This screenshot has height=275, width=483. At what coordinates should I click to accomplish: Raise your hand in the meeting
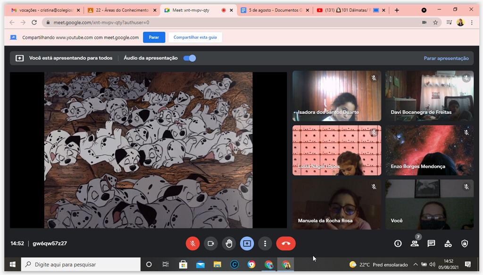coord(229,243)
